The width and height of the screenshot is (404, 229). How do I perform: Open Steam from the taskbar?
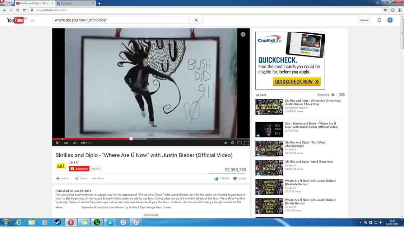pos(57,222)
